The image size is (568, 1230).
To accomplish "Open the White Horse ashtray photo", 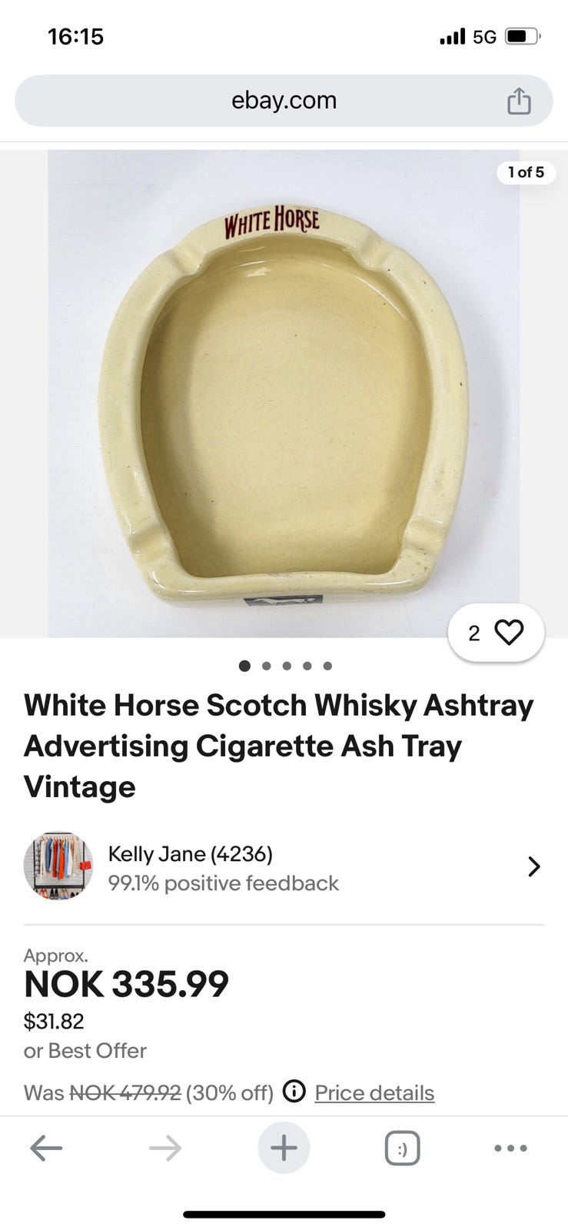I will coord(284,394).
